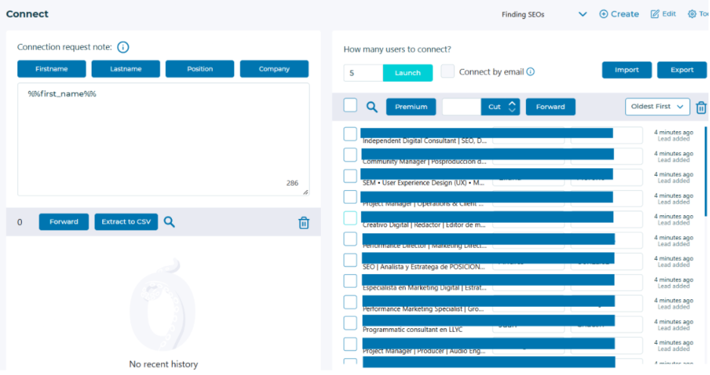The height and width of the screenshot is (375, 710).
Task: Open the Finding SEOs campaign dropdown
Action: (x=543, y=14)
